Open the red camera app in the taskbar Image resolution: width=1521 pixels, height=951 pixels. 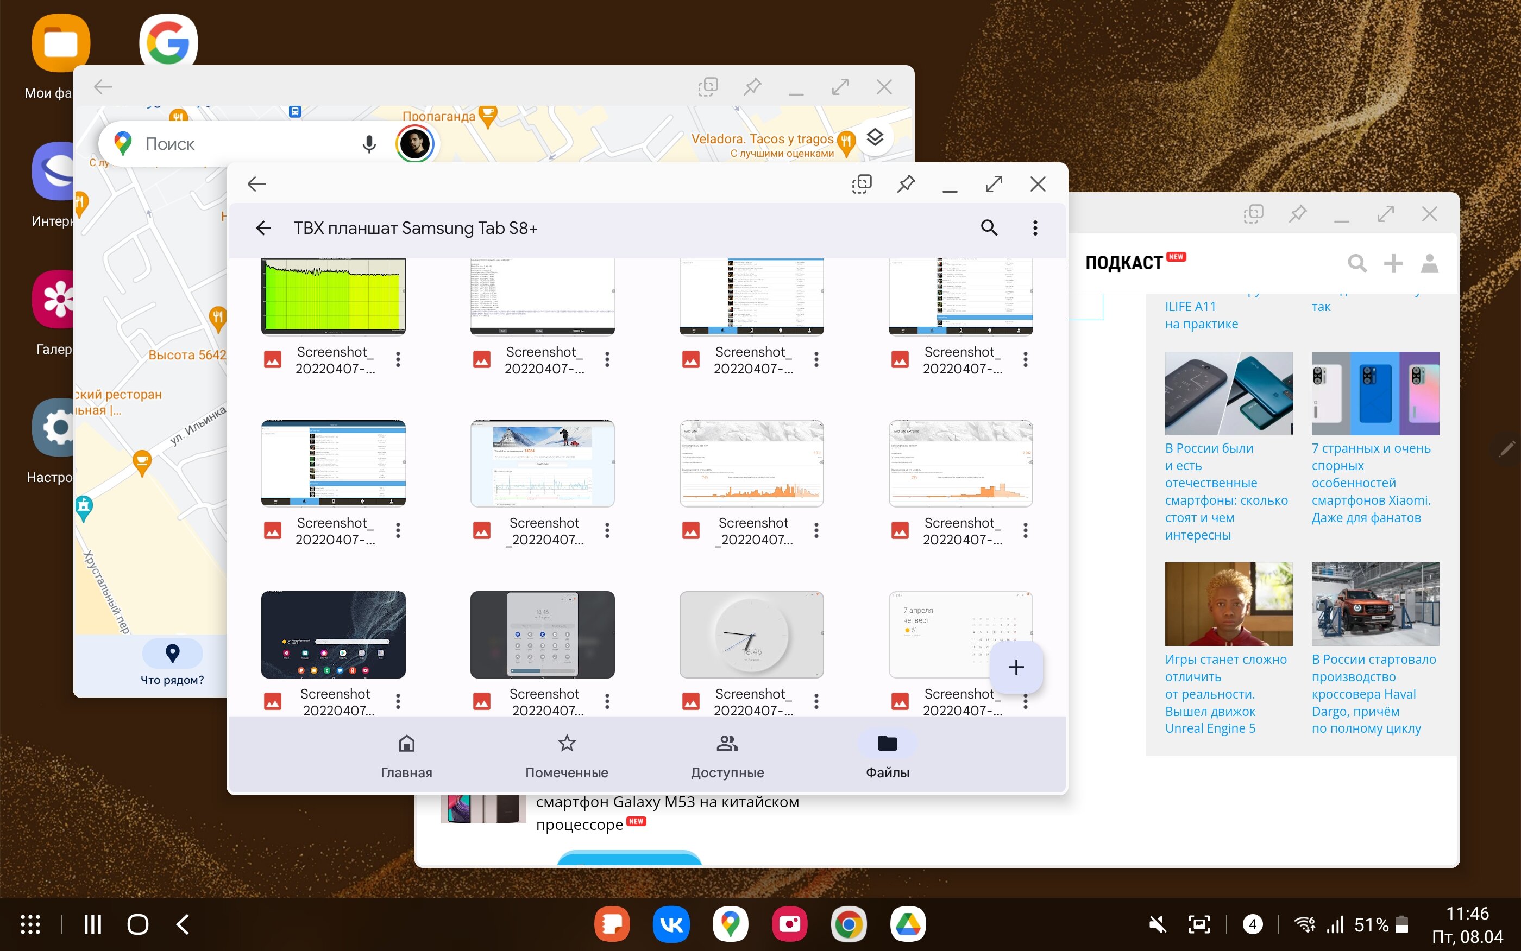coord(789,924)
